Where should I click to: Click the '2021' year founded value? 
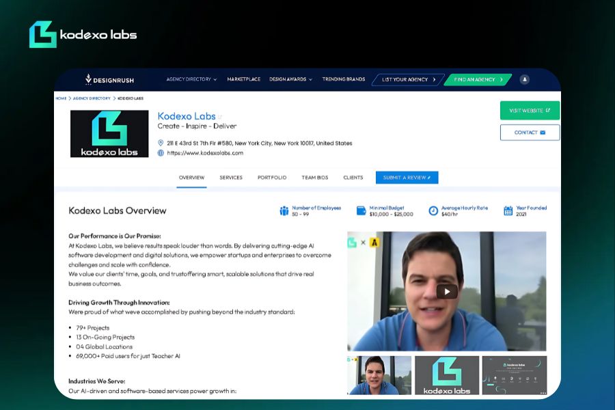(521, 214)
